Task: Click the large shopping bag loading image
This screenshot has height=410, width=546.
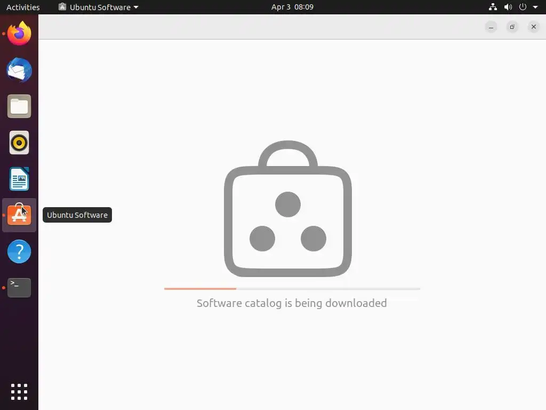Action: click(287, 209)
